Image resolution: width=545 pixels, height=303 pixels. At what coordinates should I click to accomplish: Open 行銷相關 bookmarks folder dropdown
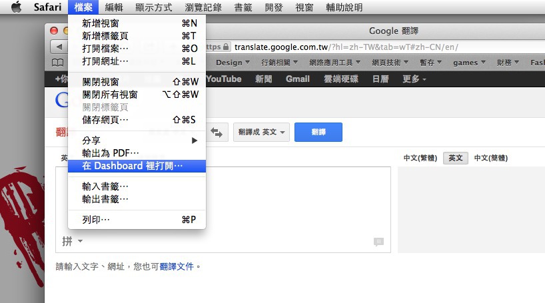coord(279,63)
